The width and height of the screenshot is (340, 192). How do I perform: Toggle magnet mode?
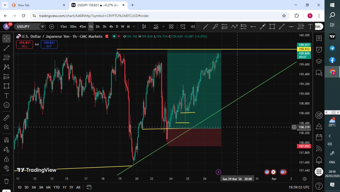7,140
